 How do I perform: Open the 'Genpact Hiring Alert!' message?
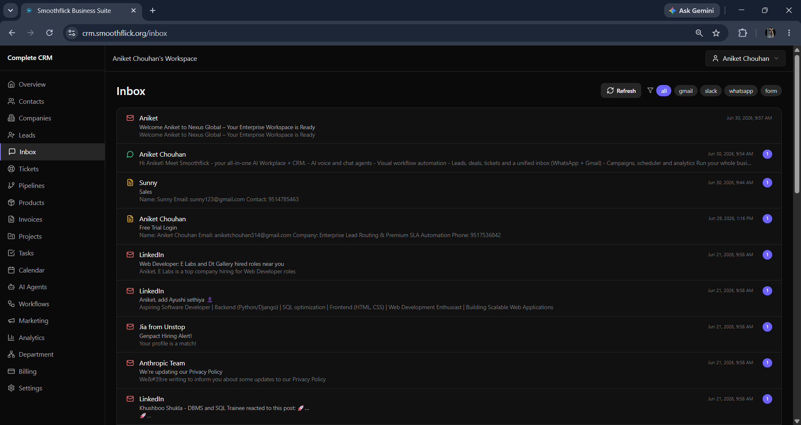[x=449, y=335]
